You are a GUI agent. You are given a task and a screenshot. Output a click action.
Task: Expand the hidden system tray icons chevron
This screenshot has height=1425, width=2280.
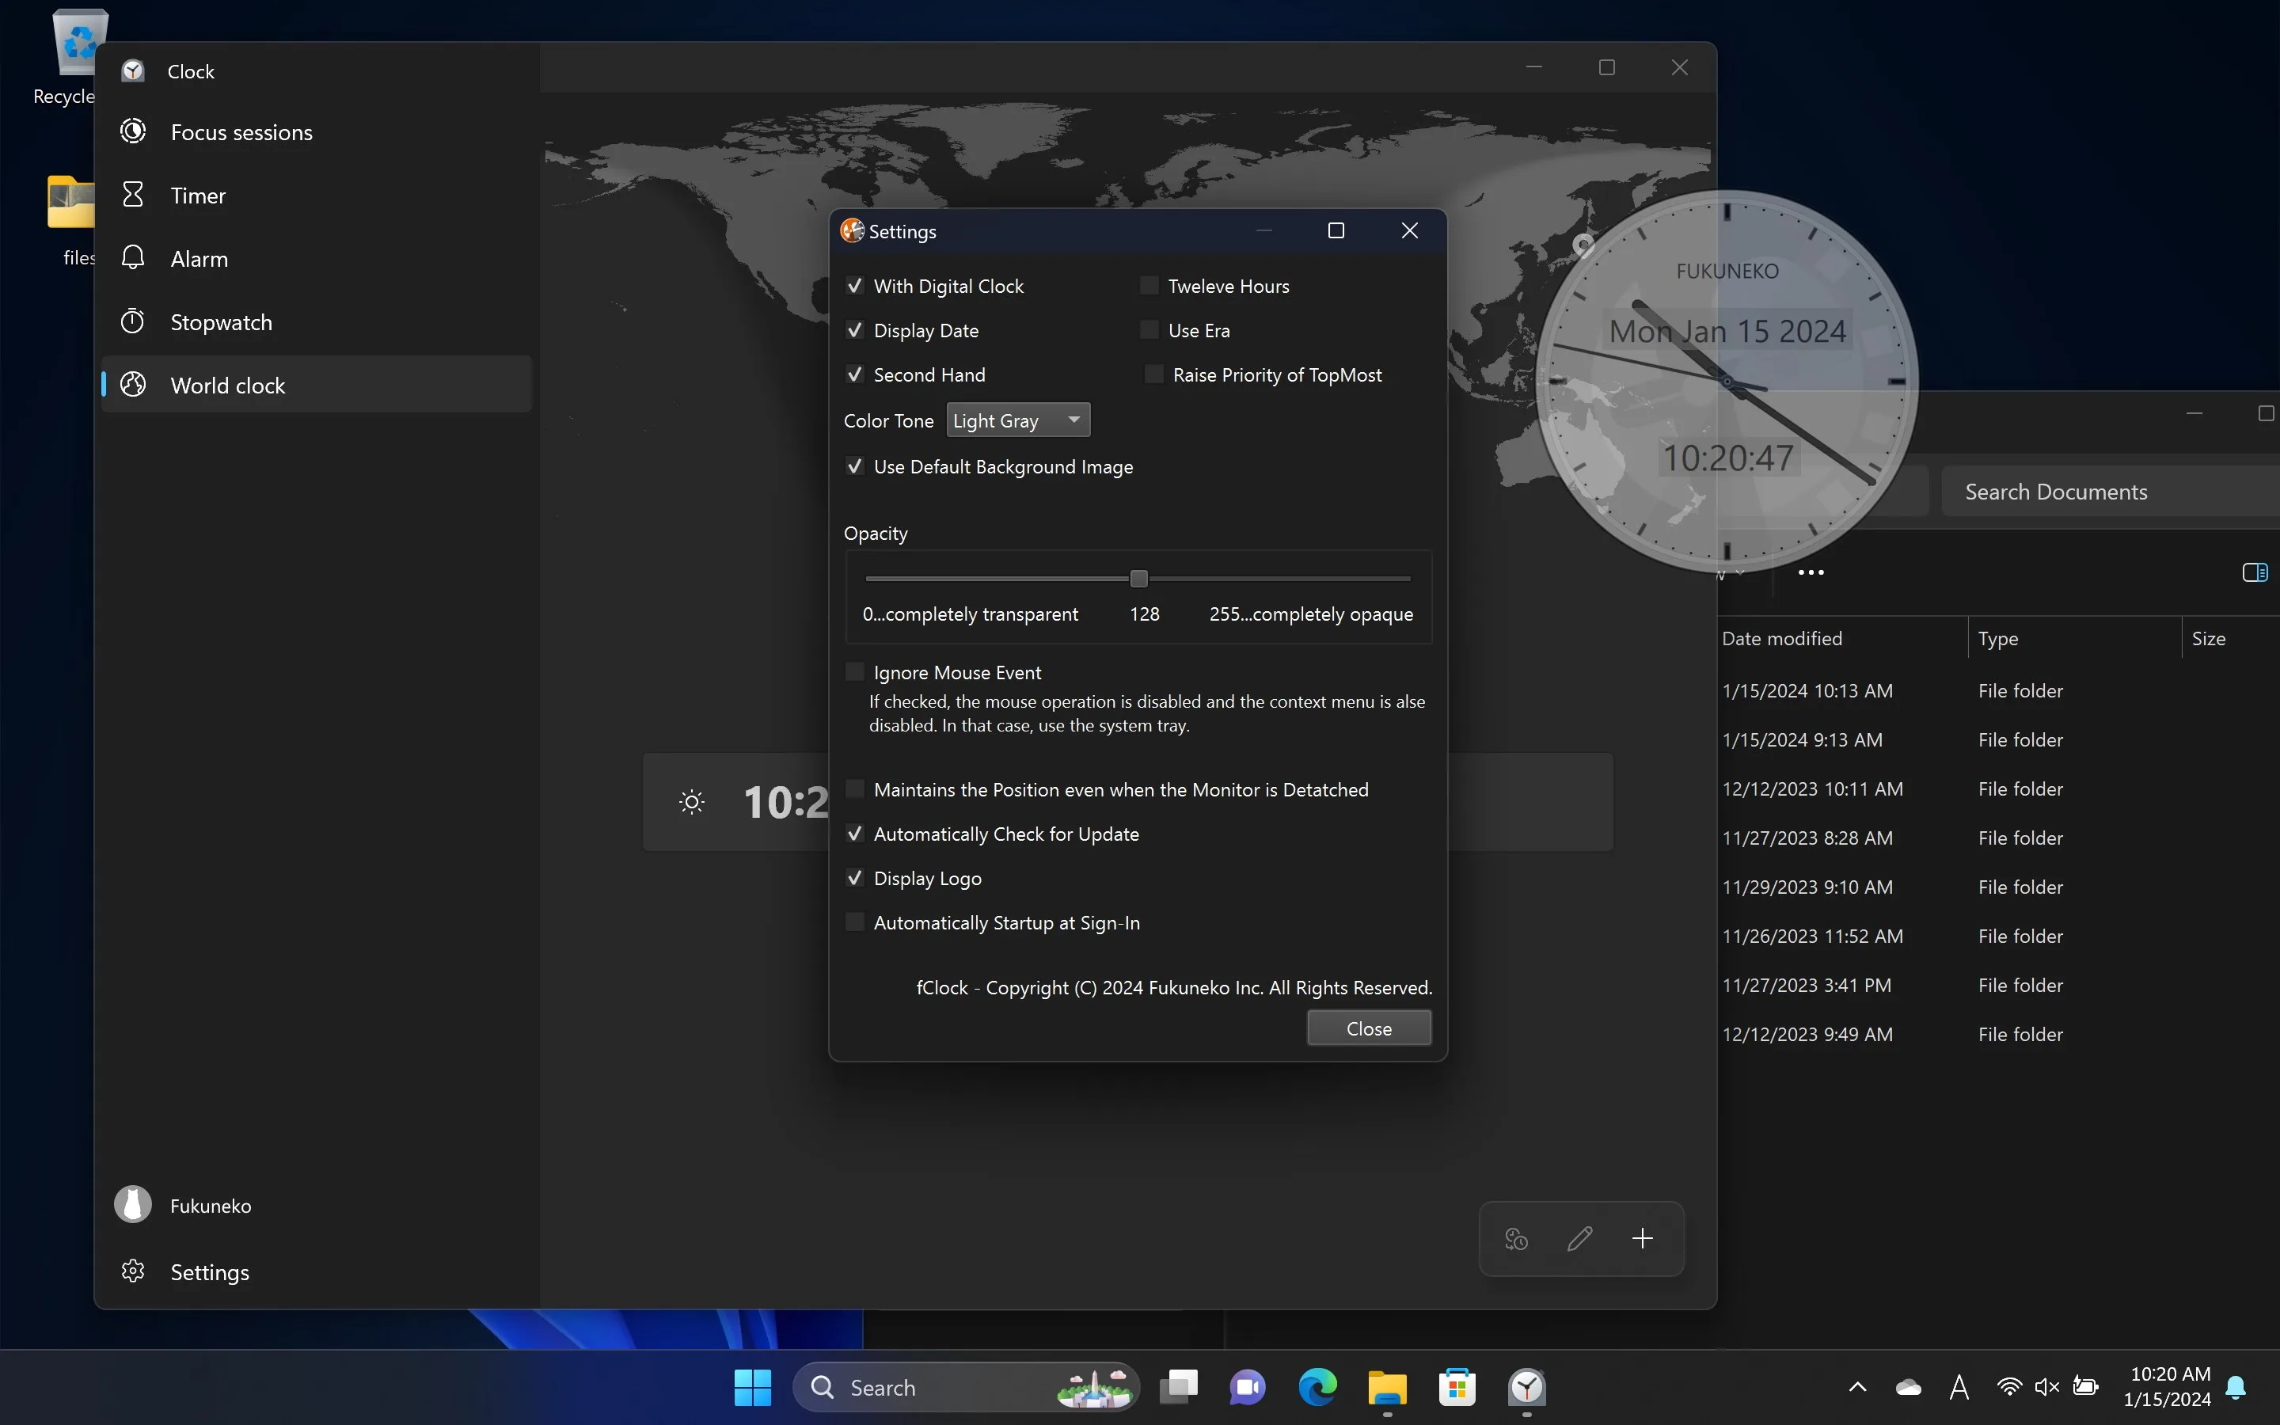1857,1387
